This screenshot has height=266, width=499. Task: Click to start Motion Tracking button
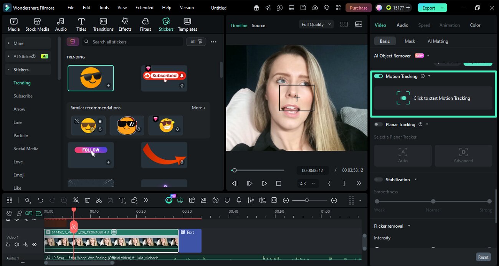tap(433, 98)
